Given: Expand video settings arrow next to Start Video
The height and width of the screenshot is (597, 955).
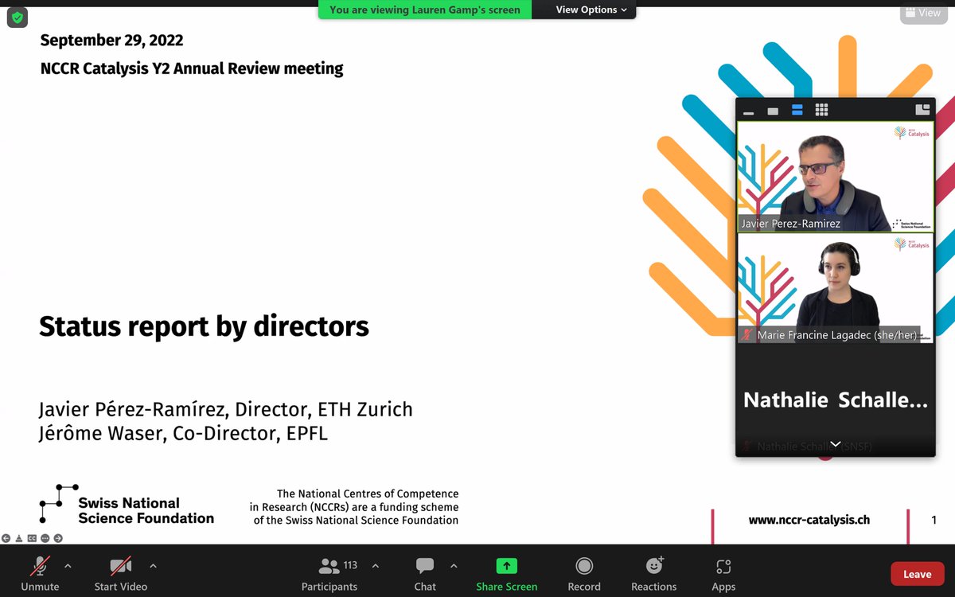Looking at the screenshot, I should point(153,566).
